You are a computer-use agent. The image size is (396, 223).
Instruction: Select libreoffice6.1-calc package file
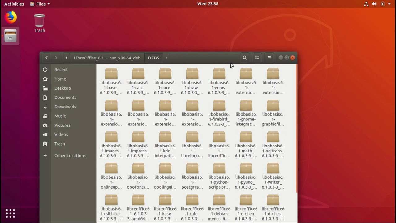(x=192, y=208)
